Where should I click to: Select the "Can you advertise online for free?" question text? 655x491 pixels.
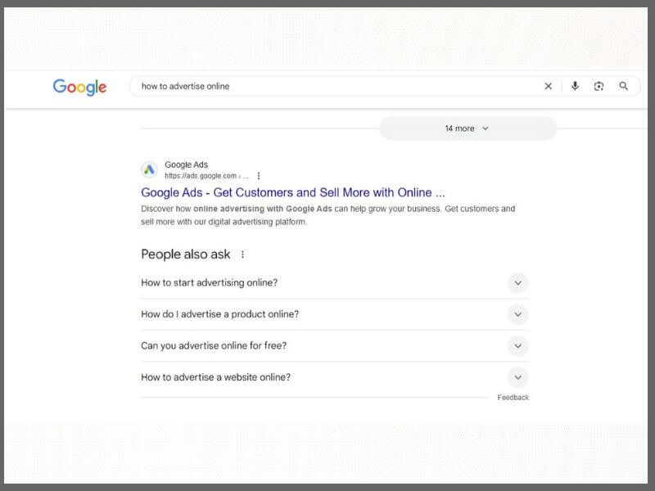point(214,345)
